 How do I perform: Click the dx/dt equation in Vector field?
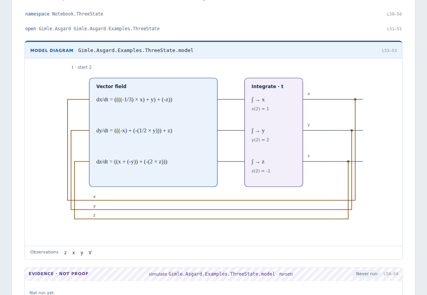pos(134,99)
